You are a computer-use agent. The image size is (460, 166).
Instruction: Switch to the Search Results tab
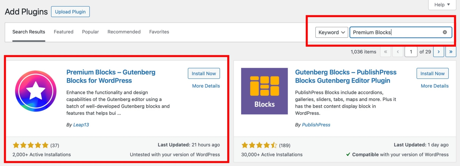[29, 32]
